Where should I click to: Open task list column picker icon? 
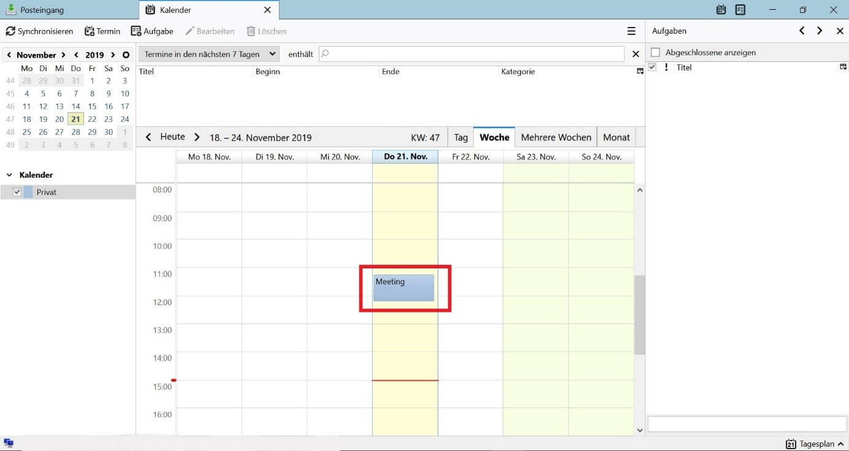pyautogui.click(x=843, y=67)
